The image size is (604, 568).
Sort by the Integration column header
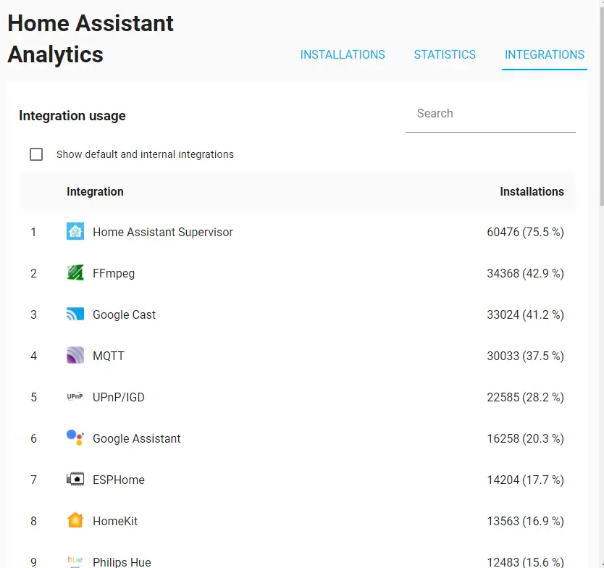click(95, 191)
